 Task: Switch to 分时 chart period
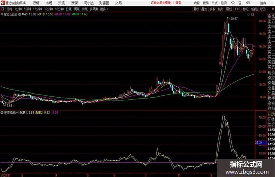click(x=9, y=9)
